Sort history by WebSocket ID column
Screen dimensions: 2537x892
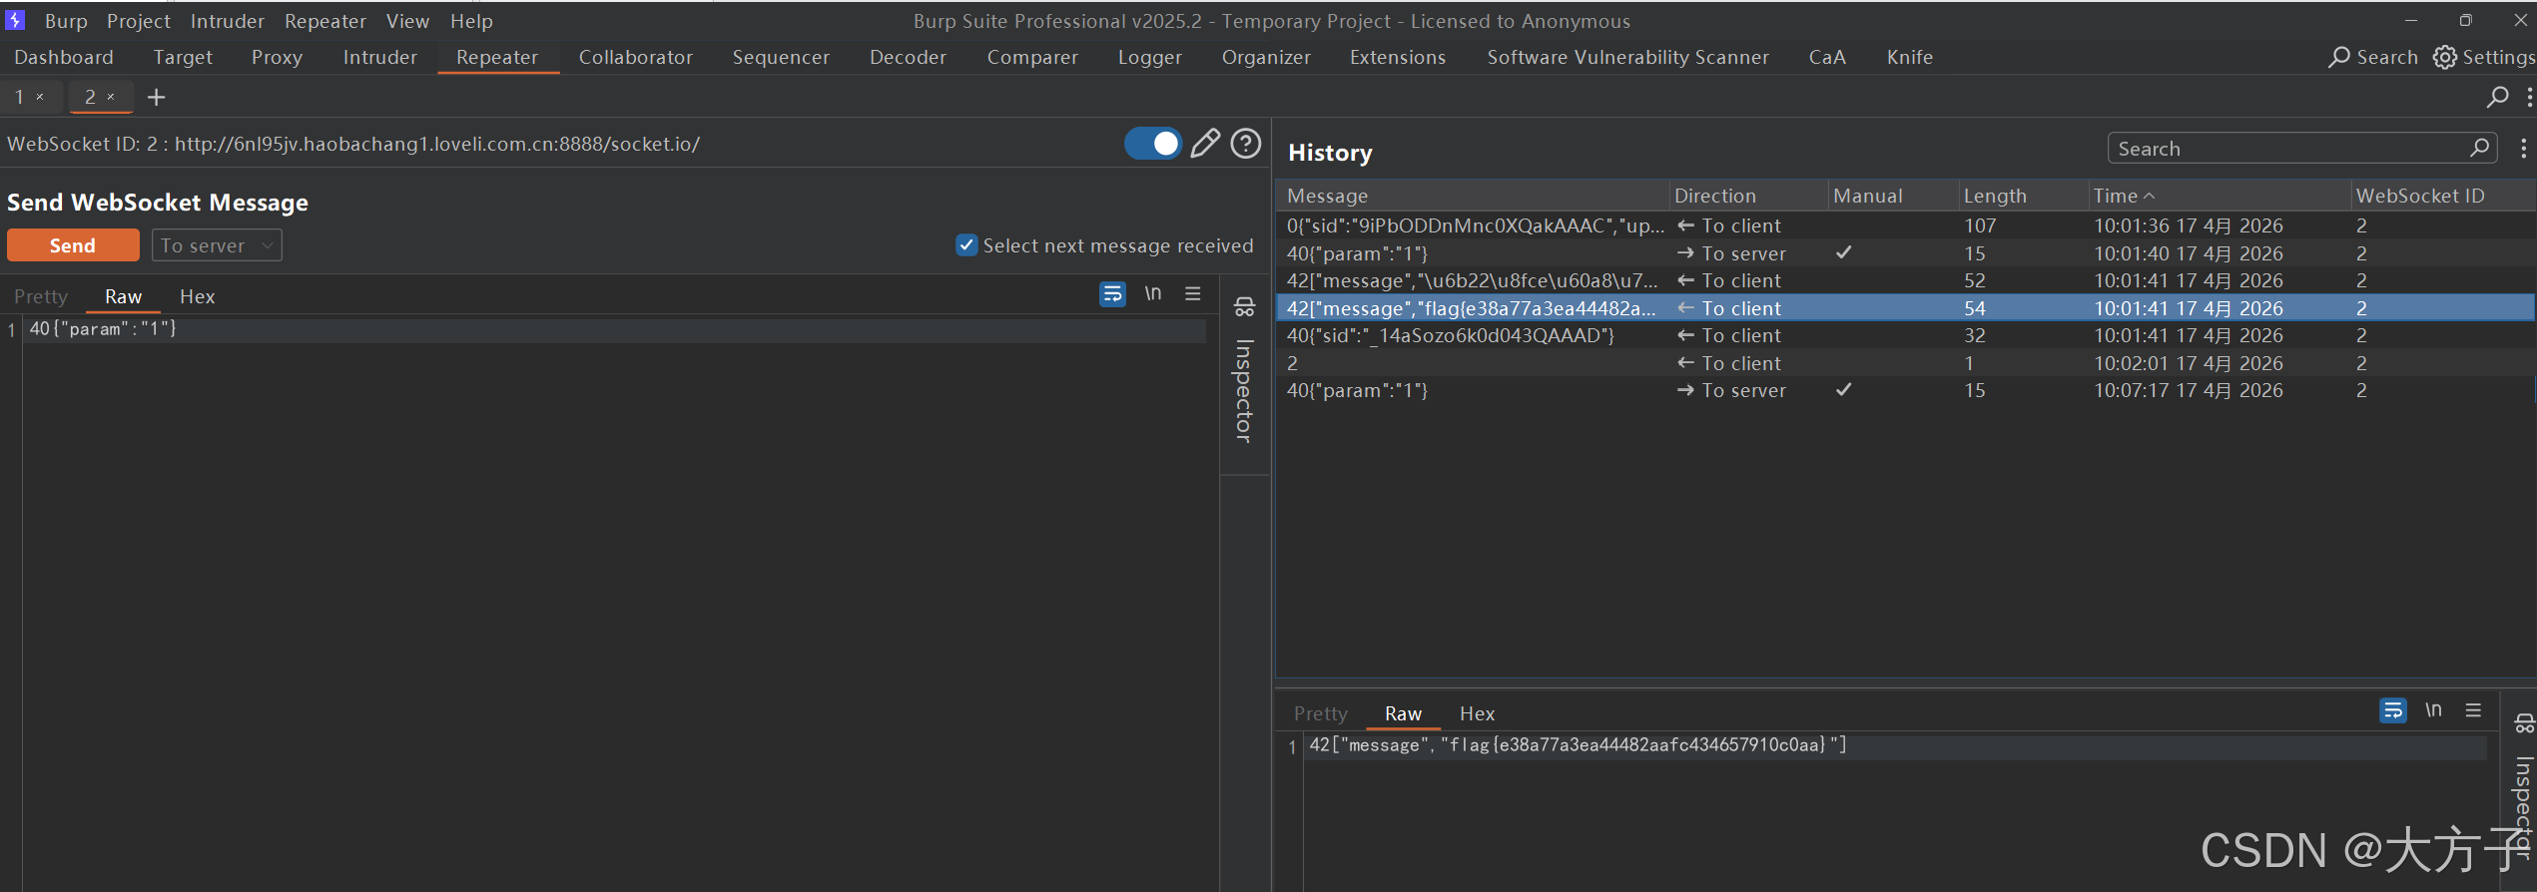(2442, 196)
